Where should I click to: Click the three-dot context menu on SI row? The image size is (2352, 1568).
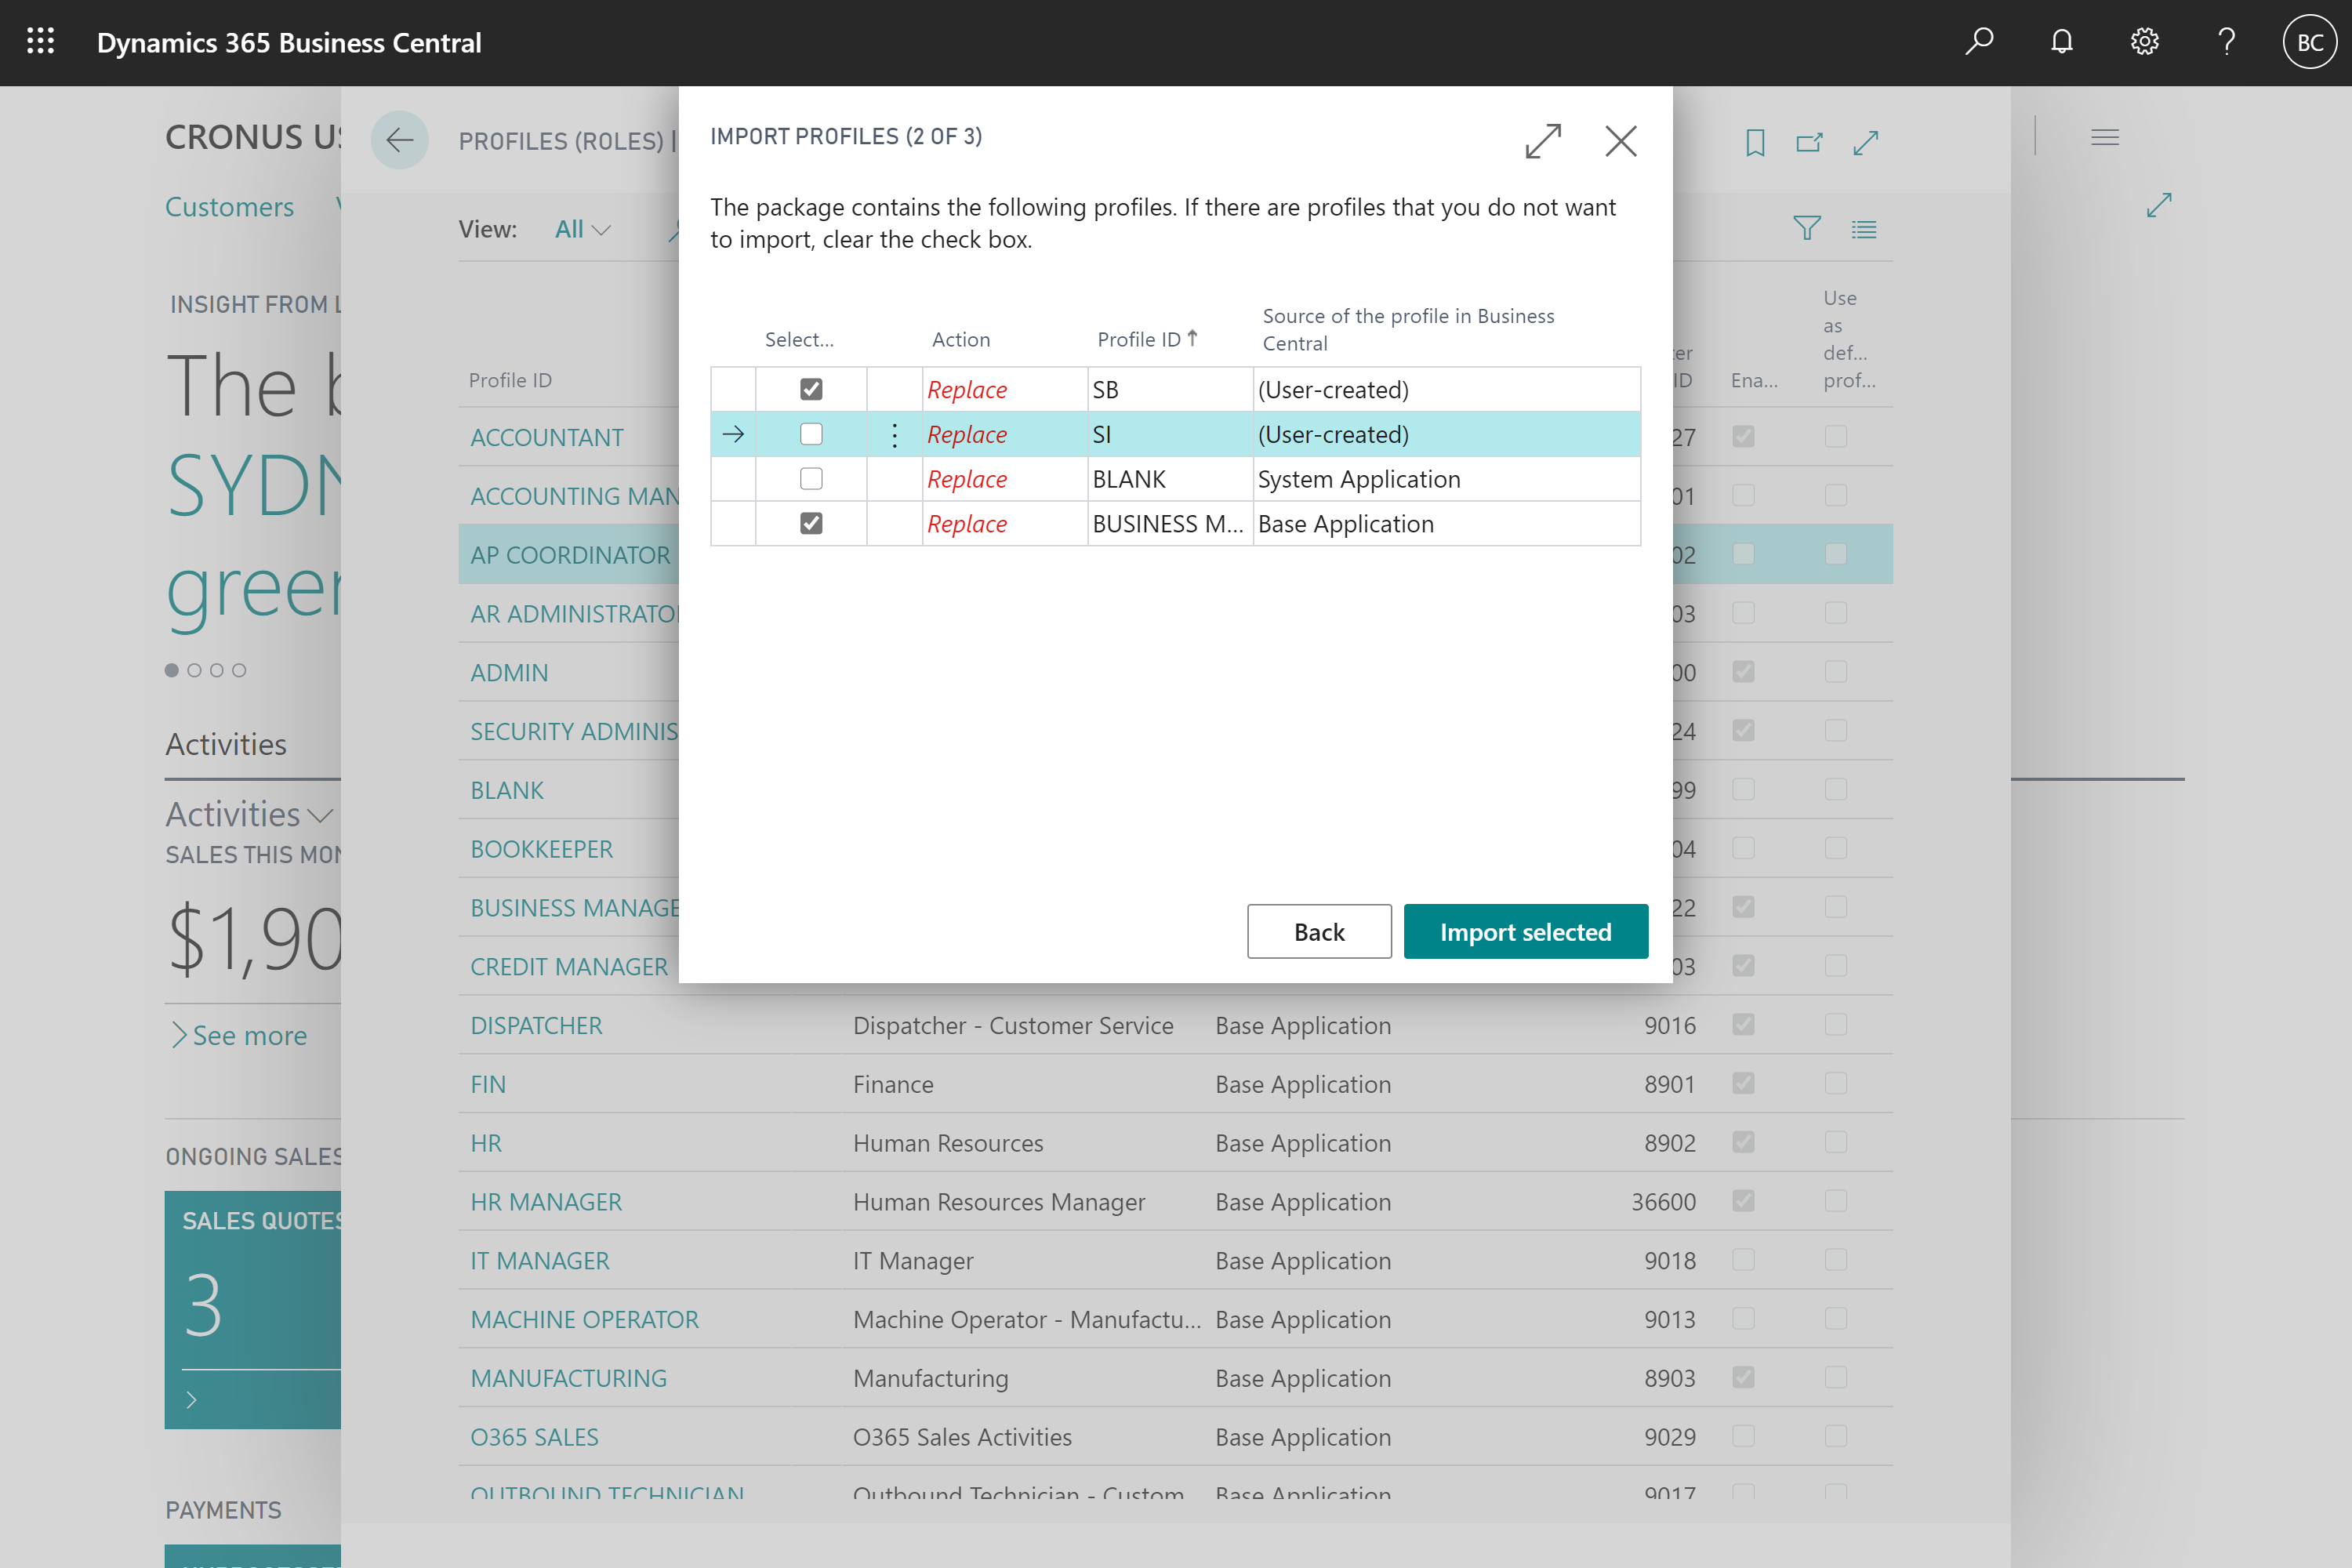891,434
